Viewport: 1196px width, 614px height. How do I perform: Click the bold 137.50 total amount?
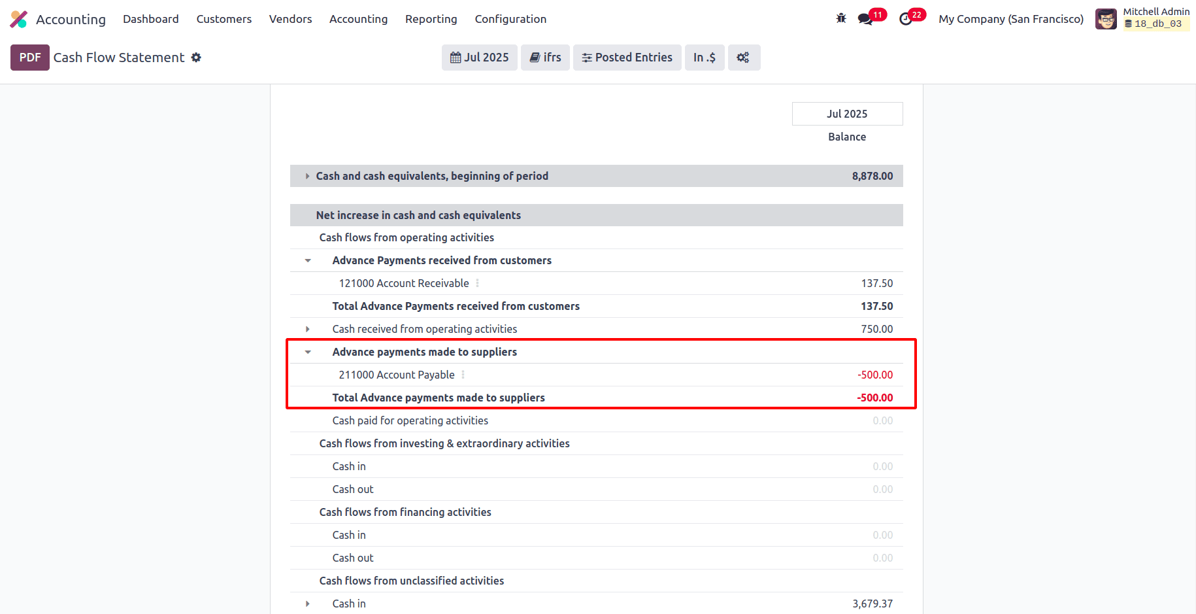[x=877, y=306]
